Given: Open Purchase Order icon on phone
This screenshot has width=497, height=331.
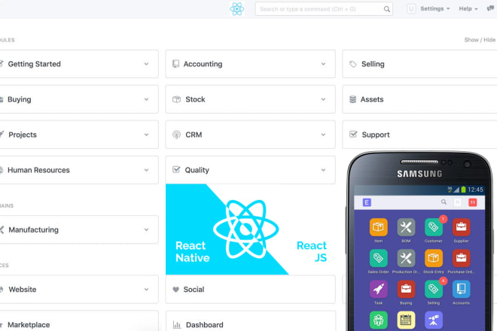Looking at the screenshot, I should pyautogui.click(x=461, y=258).
